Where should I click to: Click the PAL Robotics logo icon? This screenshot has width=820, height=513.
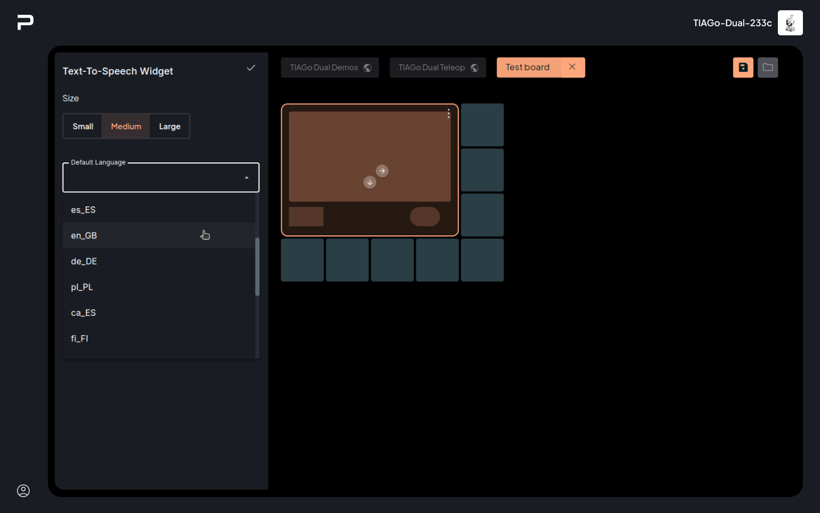tap(25, 22)
